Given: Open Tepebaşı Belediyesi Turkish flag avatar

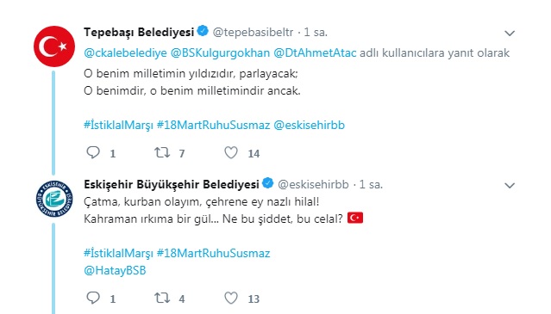Looking at the screenshot, I should click(x=54, y=46).
